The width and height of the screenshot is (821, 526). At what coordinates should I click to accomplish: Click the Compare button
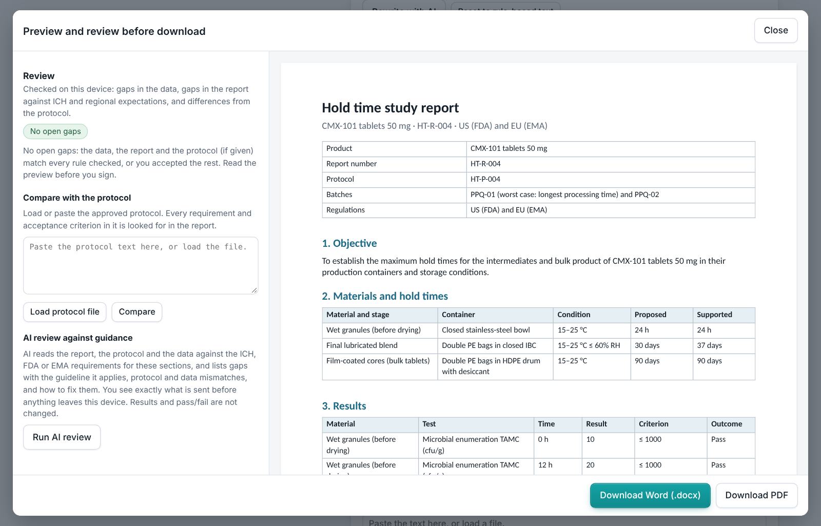tap(137, 312)
